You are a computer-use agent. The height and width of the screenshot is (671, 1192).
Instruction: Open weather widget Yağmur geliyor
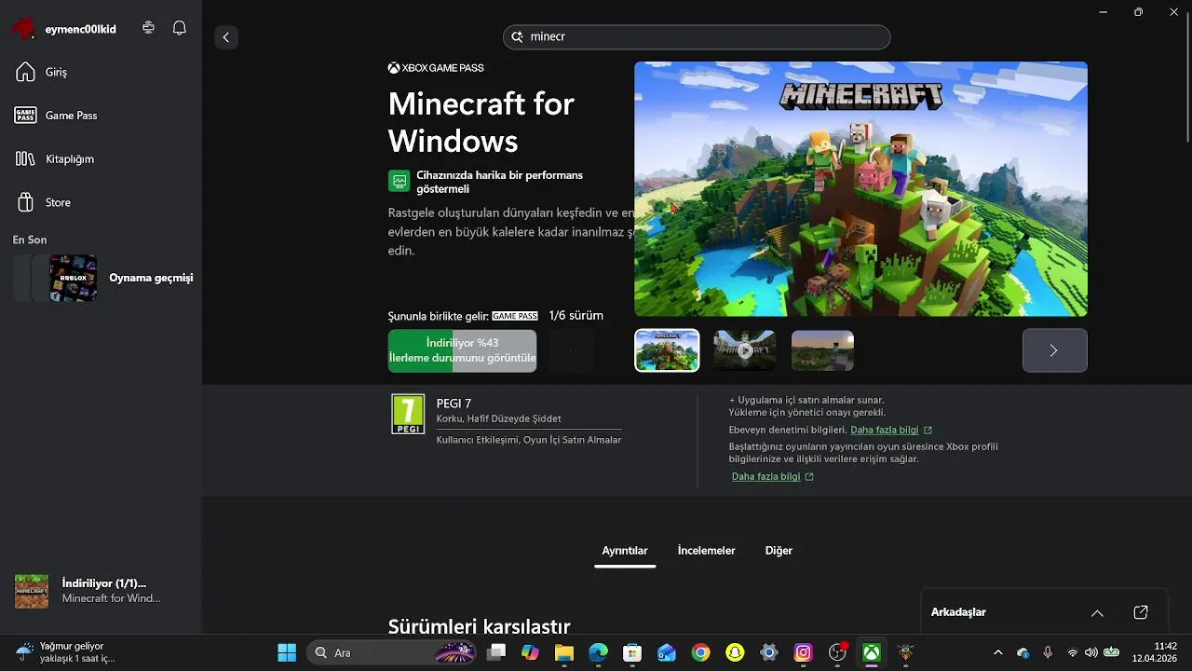[x=65, y=652]
